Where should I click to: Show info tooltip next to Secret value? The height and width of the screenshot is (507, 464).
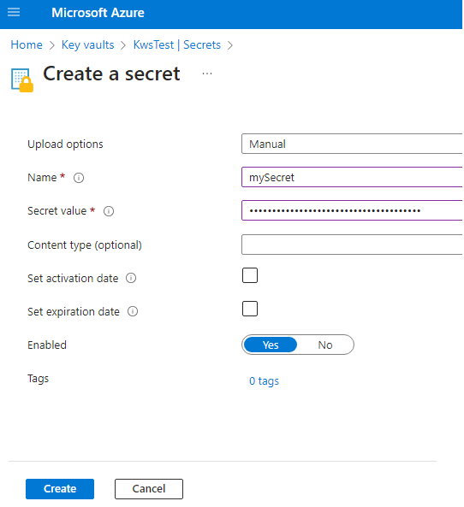coord(109,211)
